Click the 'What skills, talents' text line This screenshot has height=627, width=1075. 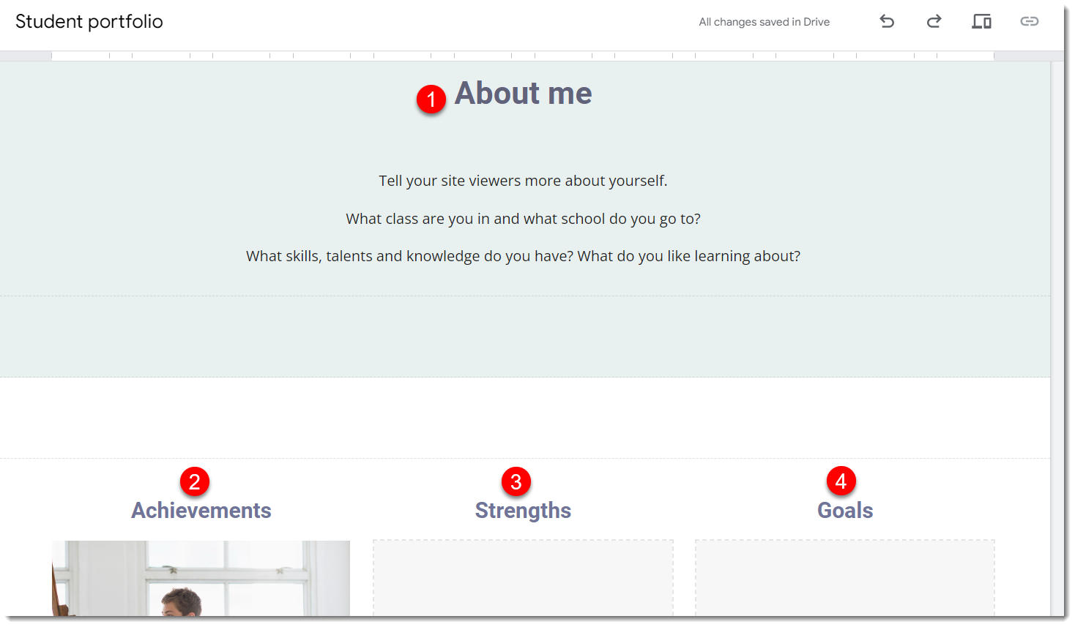(522, 255)
